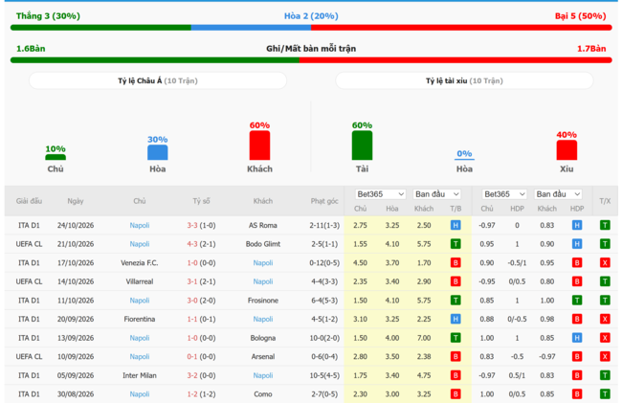Click the 7.00 away odds in the Bologna row
The height and width of the screenshot is (403, 622).
point(424,338)
